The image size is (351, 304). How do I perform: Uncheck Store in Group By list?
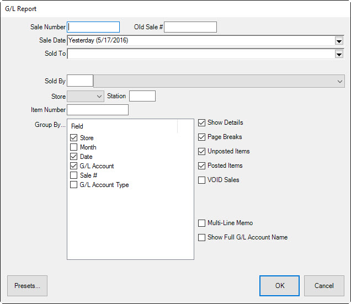[74, 138]
